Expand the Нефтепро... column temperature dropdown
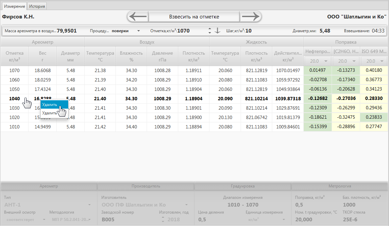The height and width of the screenshot is (226, 389). (318, 61)
